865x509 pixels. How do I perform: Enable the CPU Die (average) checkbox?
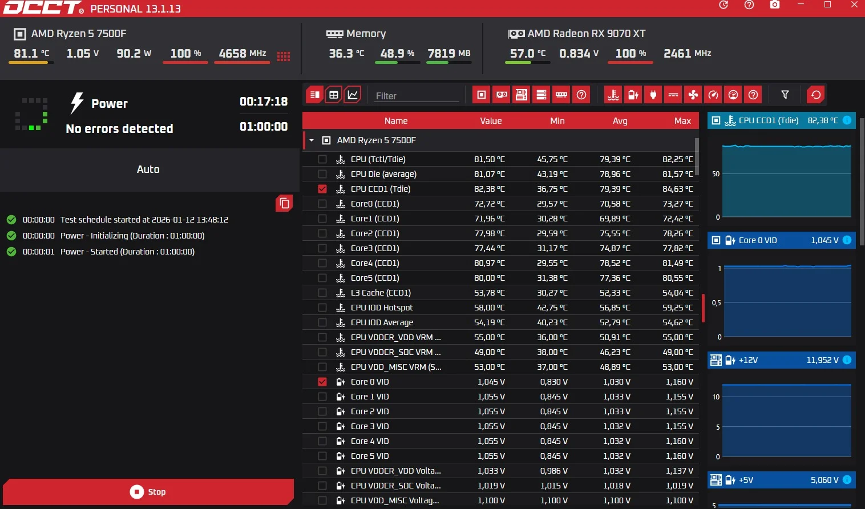click(x=322, y=174)
